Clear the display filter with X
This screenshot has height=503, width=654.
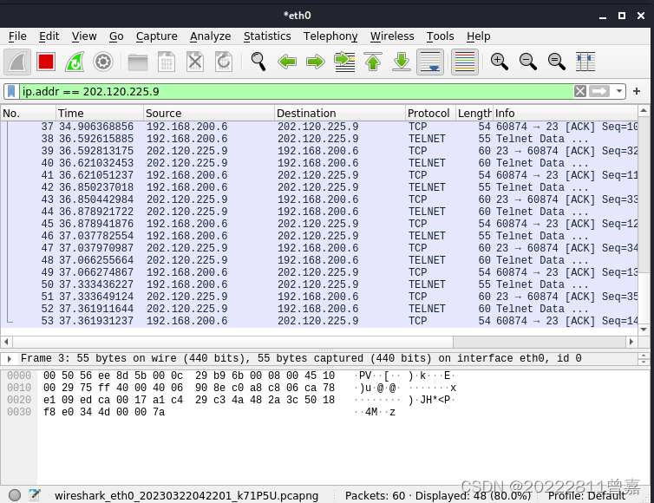579,91
